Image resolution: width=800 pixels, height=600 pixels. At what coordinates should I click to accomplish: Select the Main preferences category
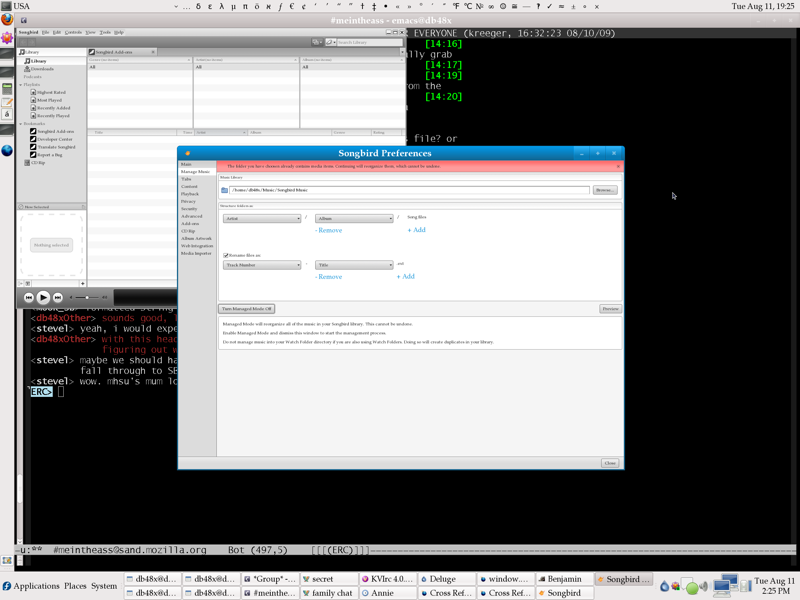click(197, 164)
